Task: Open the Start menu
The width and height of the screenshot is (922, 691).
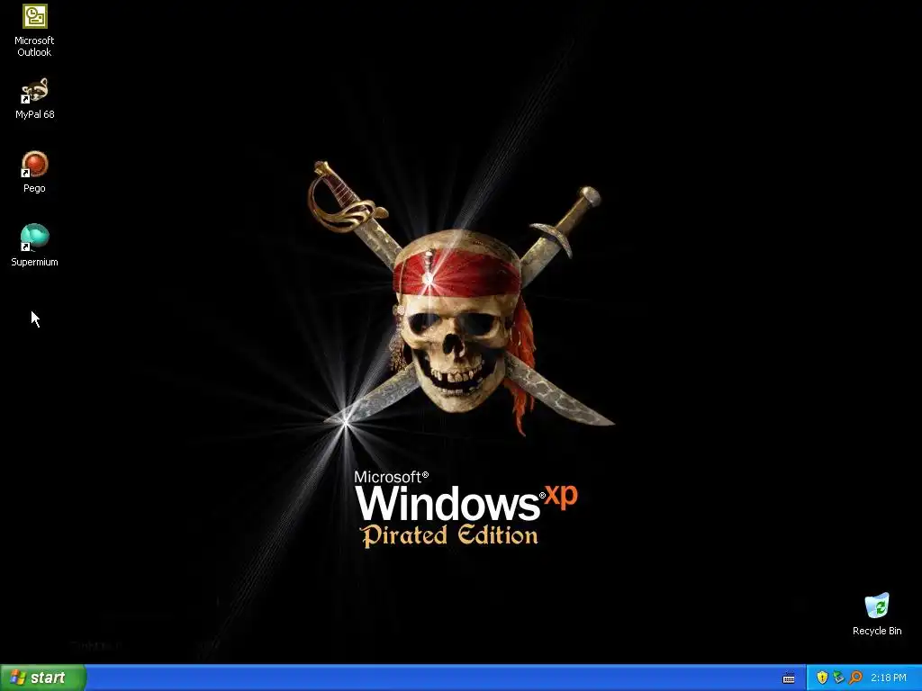Action: [43, 678]
